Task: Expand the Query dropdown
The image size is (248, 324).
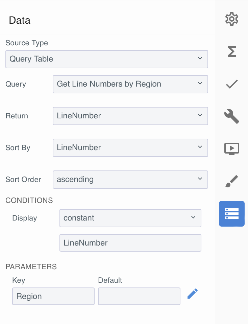Action: coord(130,84)
